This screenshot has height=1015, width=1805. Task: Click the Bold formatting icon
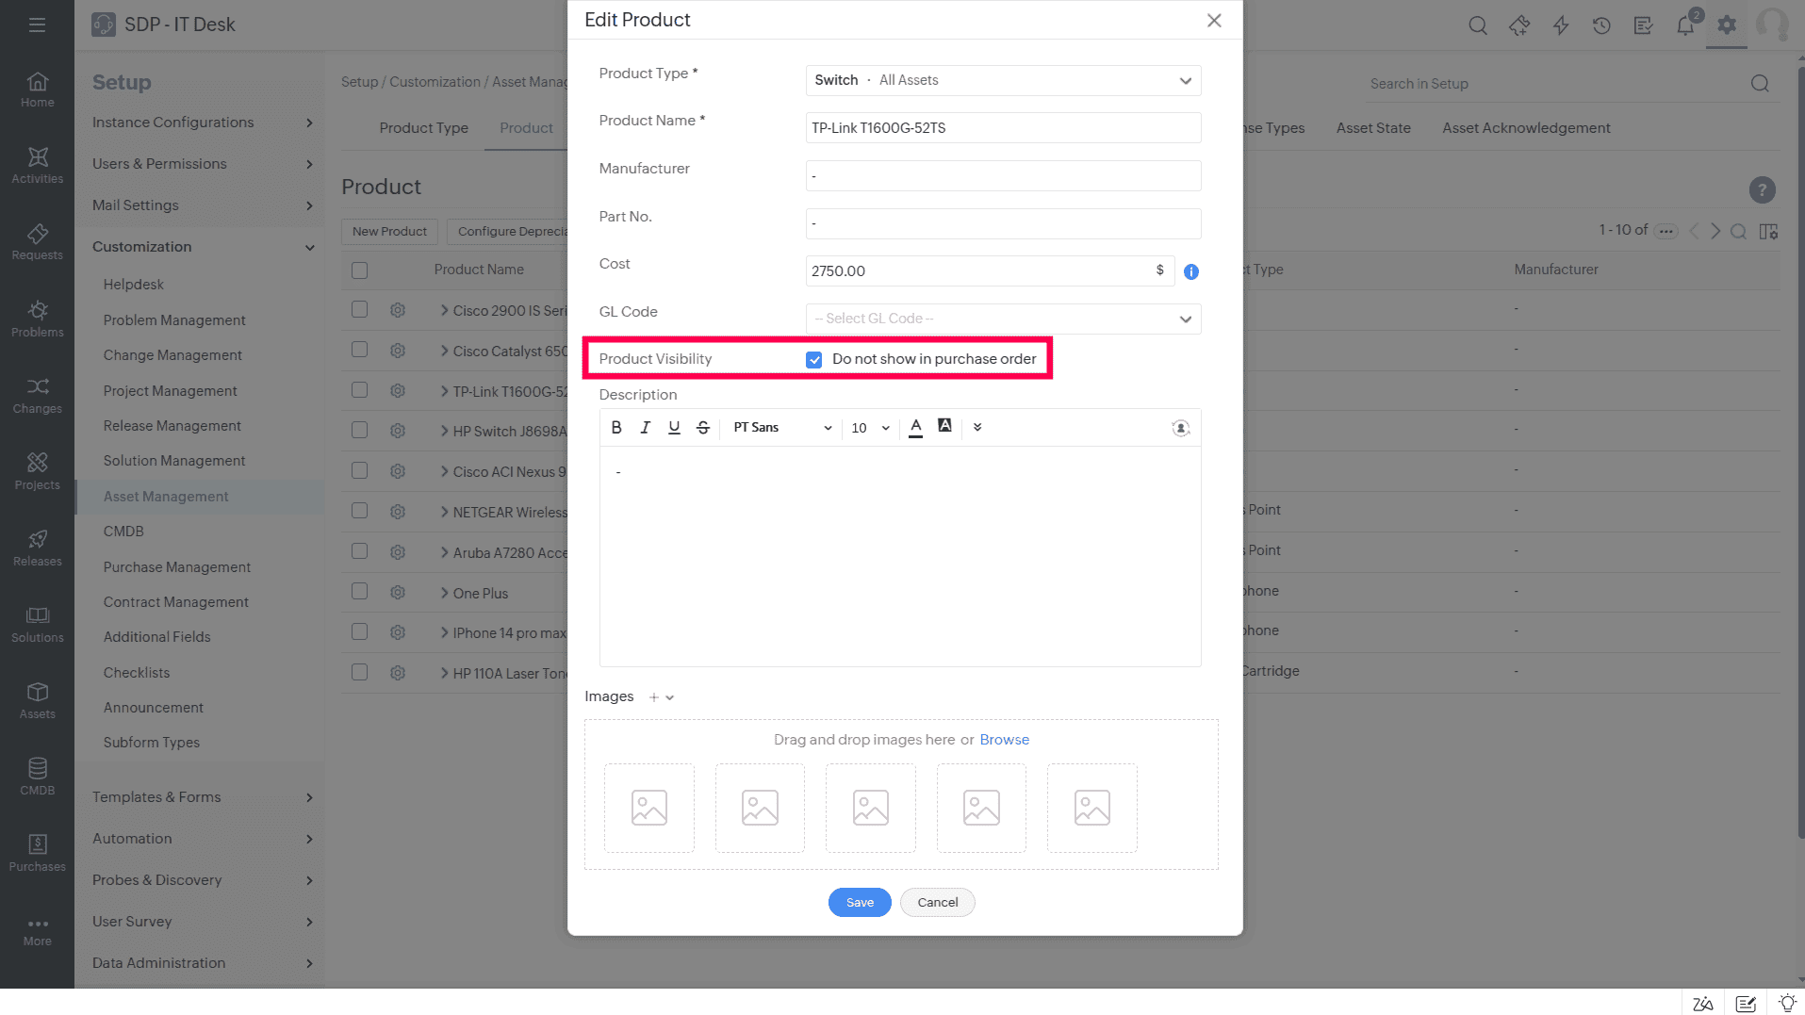pos(616,427)
